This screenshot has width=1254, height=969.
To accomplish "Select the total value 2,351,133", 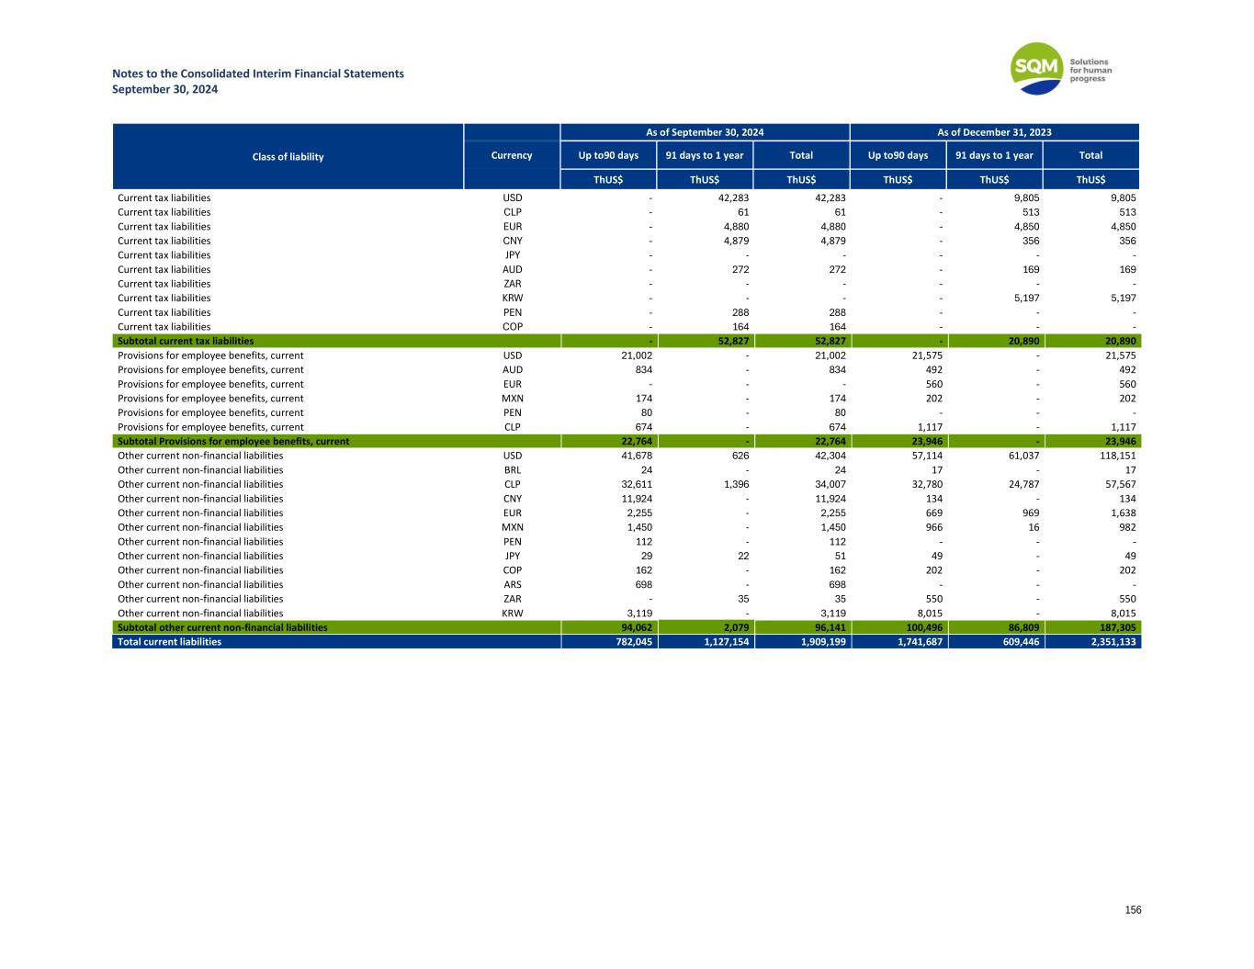I will (1110, 642).
